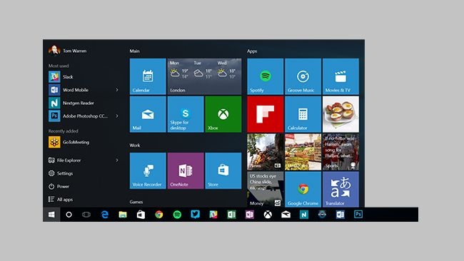This screenshot has width=464, height=261.
Task: Launch the Google Chrome tile
Action: 303,189
